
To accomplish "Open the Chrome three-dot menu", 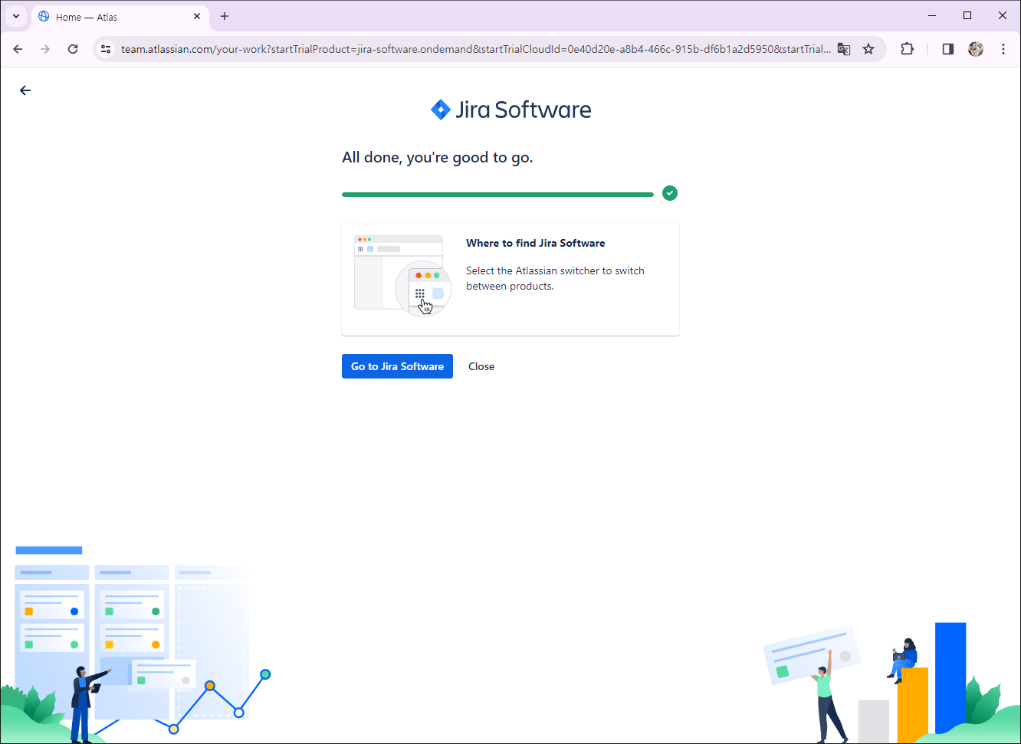I will 1003,49.
